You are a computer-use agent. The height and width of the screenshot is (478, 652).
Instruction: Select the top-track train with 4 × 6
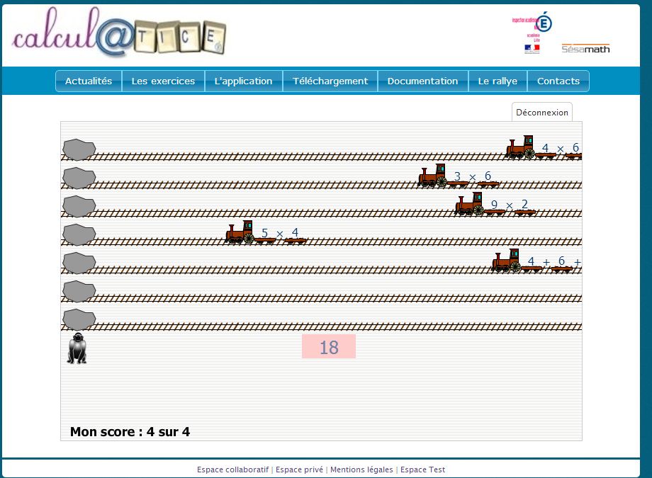point(543,149)
